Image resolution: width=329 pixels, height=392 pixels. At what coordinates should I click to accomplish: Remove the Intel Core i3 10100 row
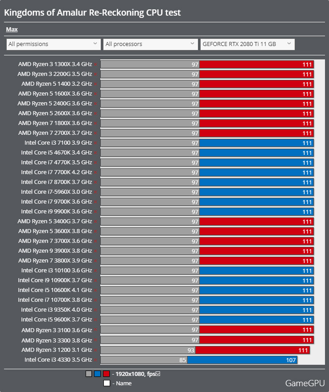tap(95, 271)
